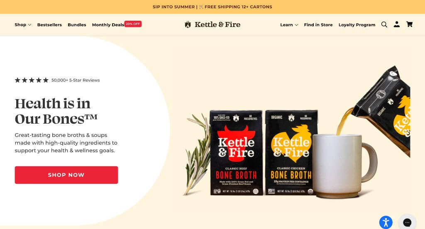Click the Kettle & Fire flame logo

coord(188,24)
